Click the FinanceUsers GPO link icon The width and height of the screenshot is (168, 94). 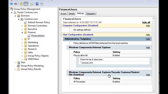pos(29,36)
